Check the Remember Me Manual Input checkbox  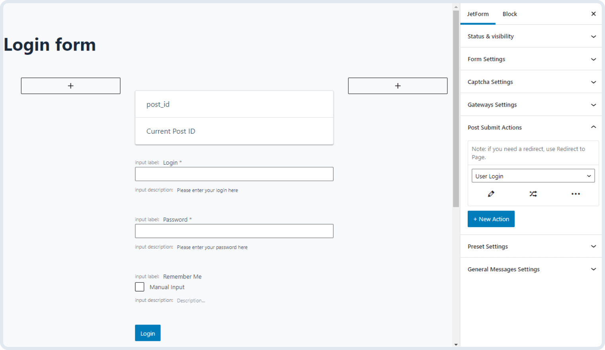point(139,287)
